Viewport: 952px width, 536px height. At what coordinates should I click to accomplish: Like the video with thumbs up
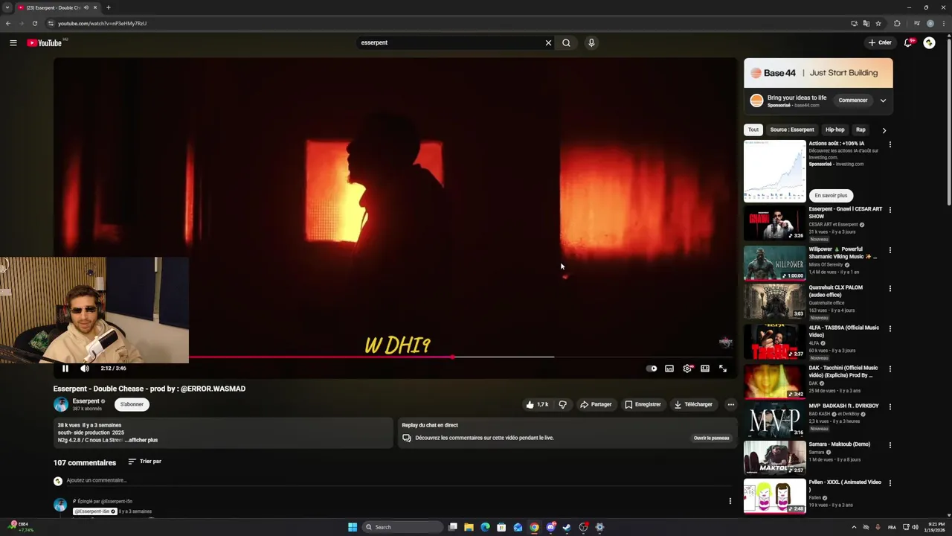point(537,404)
